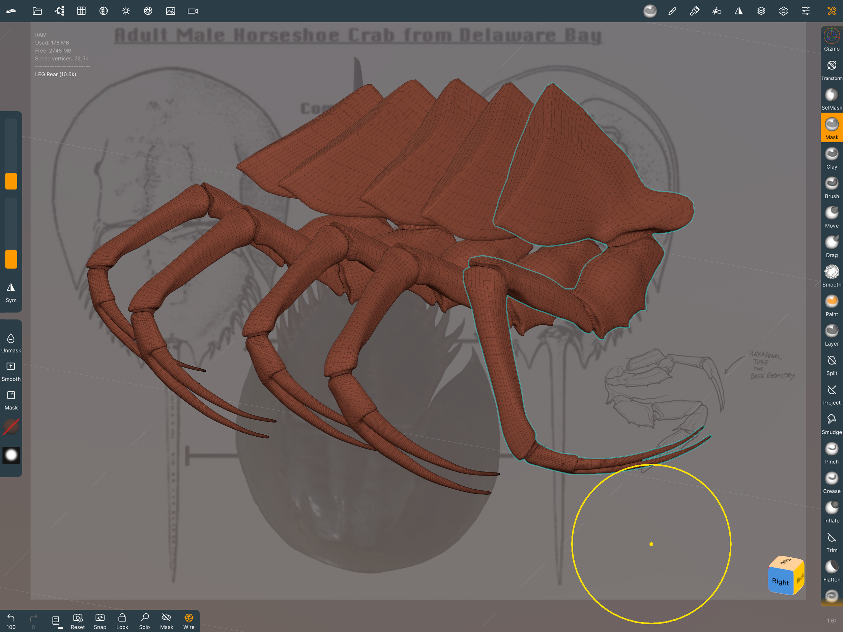Open the files folder menu
This screenshot has width=843, height=632.
coord(37,11)
